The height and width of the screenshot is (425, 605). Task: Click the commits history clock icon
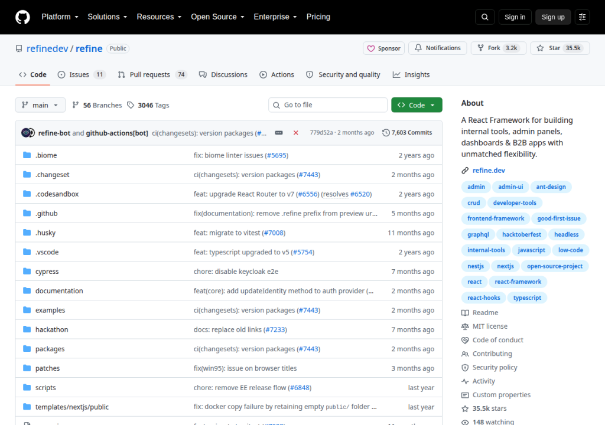[x=386, y=133]
